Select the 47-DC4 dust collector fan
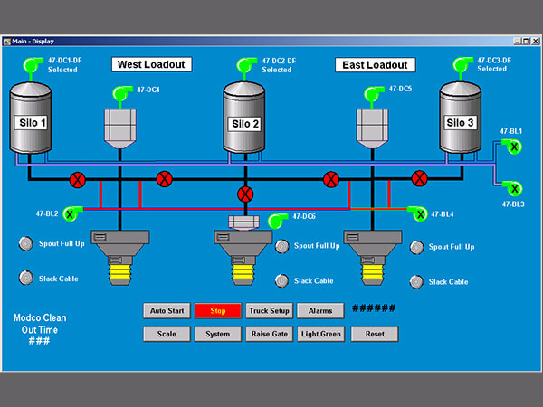The height and width of the screenshot is (407, 543). tap(120, 91)
